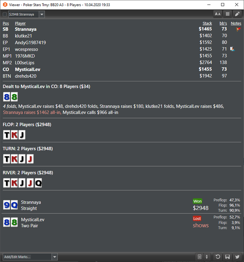The height and width of the screenshot is (262, 244).
Task: Select the MysticalLev player row
Action: (122, 69)
